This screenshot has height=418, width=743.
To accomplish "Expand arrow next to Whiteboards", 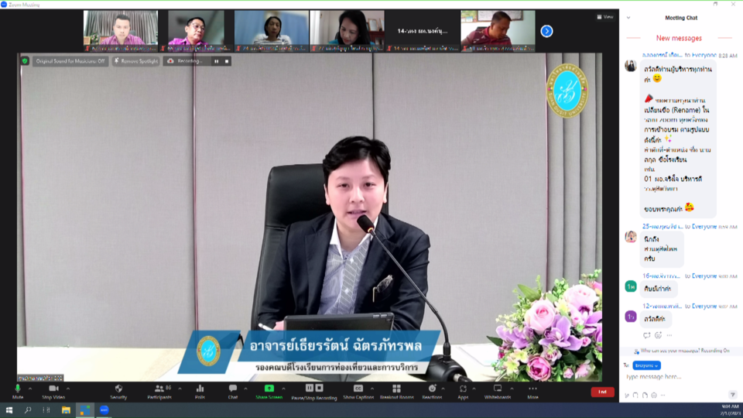I will tap(512, 389).
